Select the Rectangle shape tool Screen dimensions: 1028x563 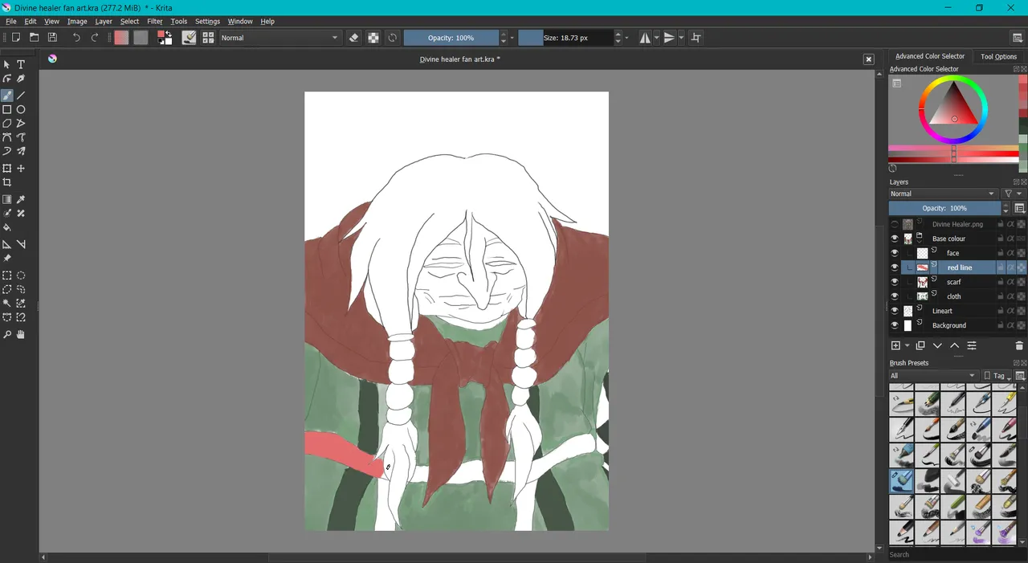(7, 109)
